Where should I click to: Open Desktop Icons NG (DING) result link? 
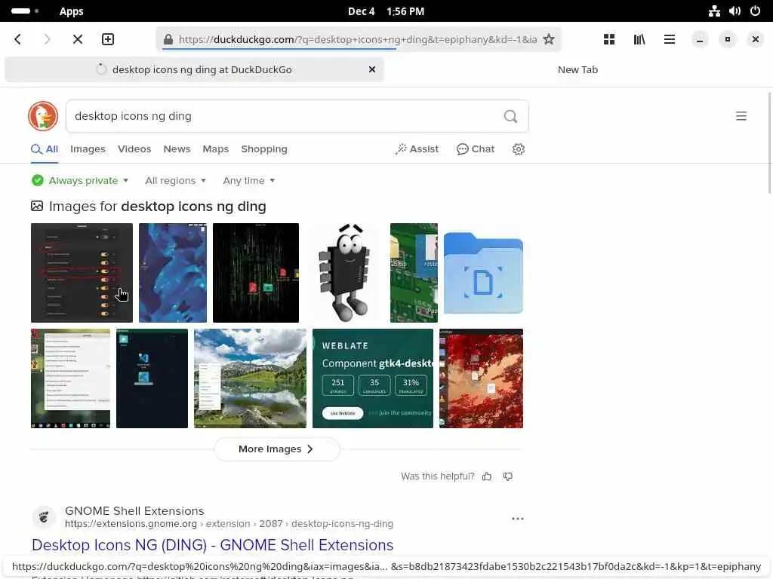(x=212, y=545)
